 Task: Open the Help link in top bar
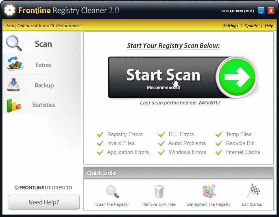tap(269, 26)
